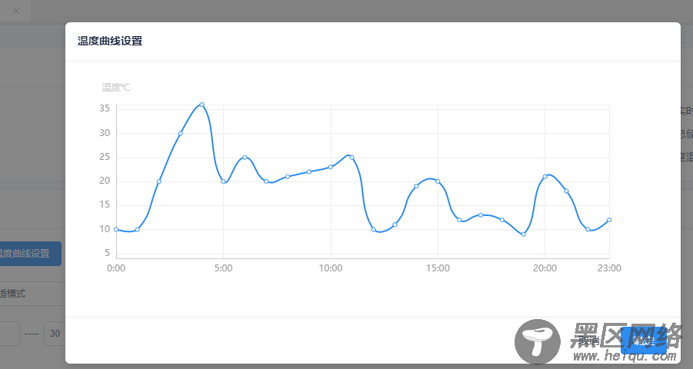Viewport: 693px width, 369px height.
Task: Click the last data point at 23:00
Action: 609,220
